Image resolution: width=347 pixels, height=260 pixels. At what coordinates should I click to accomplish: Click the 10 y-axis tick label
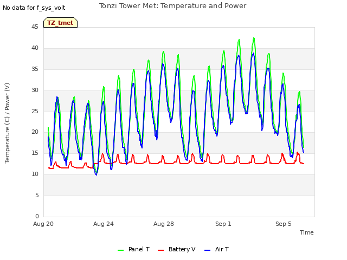click(x=35, y=174)
